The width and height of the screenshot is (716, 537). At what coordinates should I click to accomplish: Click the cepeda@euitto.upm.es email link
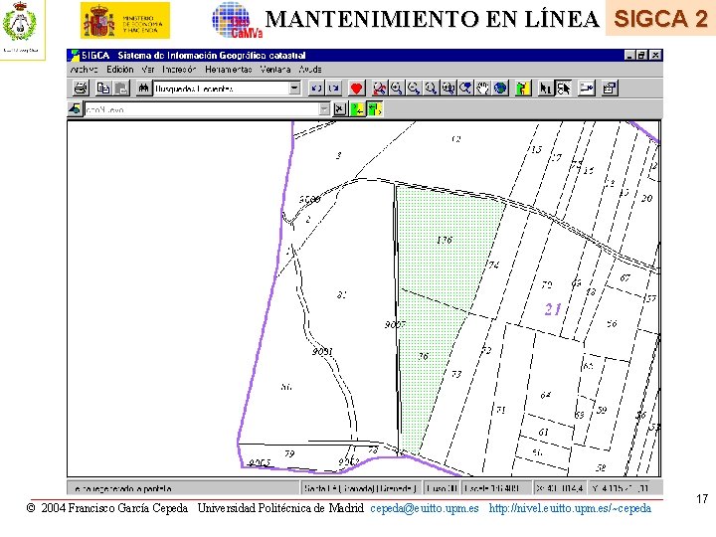(x=425, y=508)
